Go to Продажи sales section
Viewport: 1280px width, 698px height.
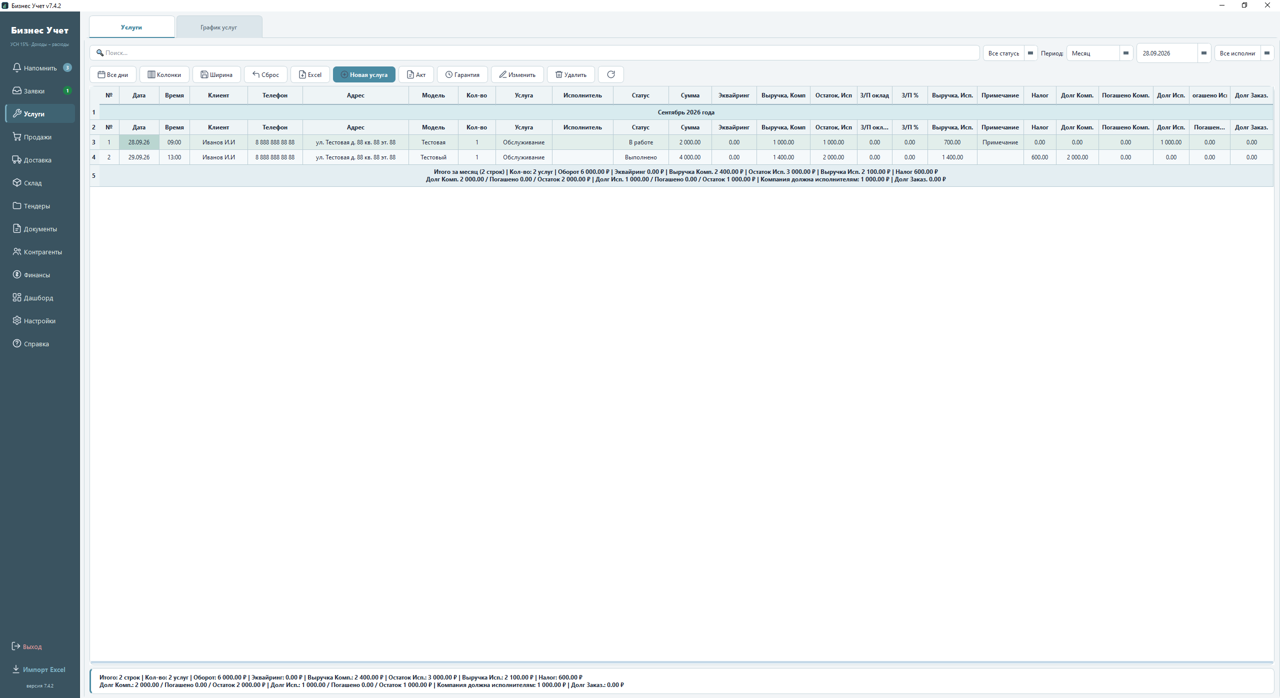click(x=40, y=137)
